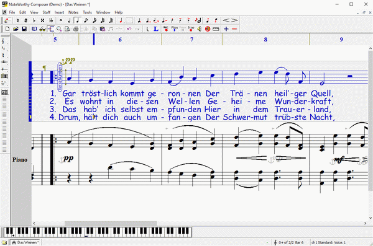This screenshot has height=246, width=373.
Task: Click the Save file icon
Action: coord(24,29)
